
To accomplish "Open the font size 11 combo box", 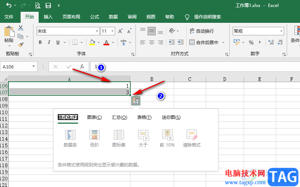I will coord(108,31).
